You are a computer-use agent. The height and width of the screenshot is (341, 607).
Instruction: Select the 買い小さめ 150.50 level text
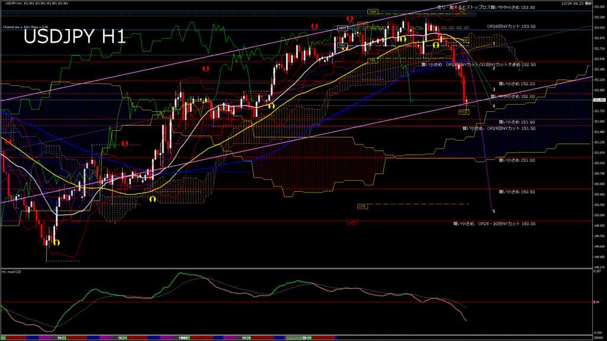(x=517, y=192)
